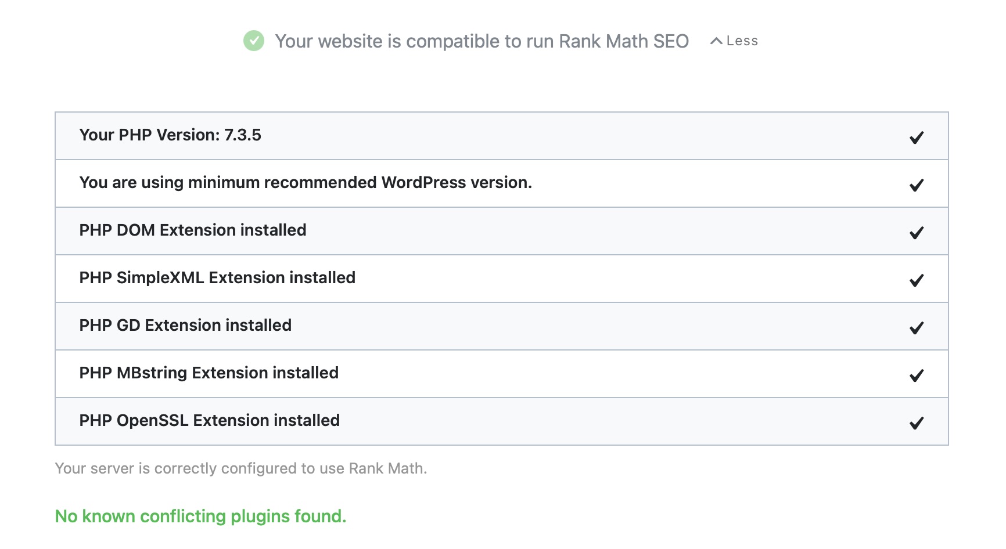Select 'You are using minimum recommended WordPress version.' text

coord(306,183)
